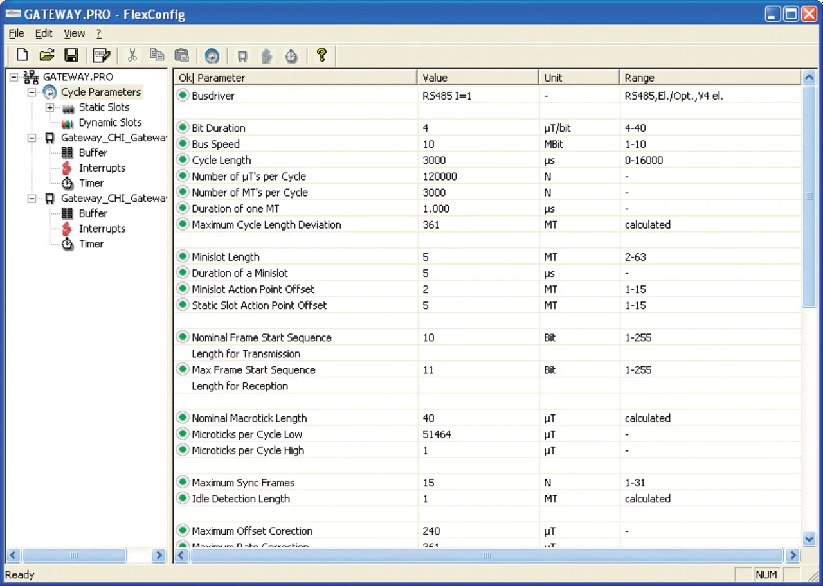Collapse the Cycle Parameters tree node
The image size is (823, 586).
pyautogui.click(x=32, y=93)
